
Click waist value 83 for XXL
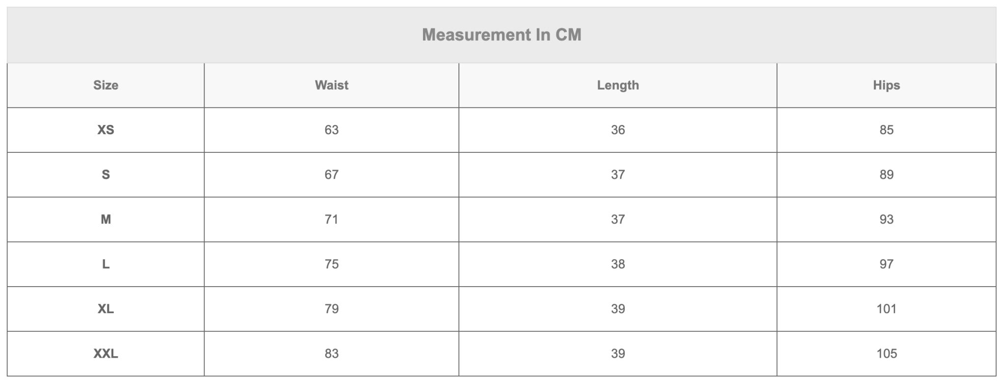click(331, 354)
